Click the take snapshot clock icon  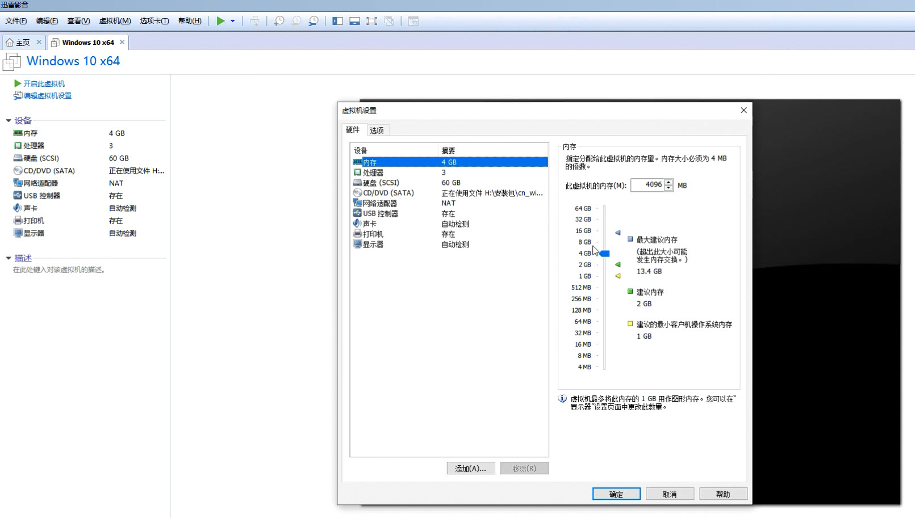[x=279, y=21]
